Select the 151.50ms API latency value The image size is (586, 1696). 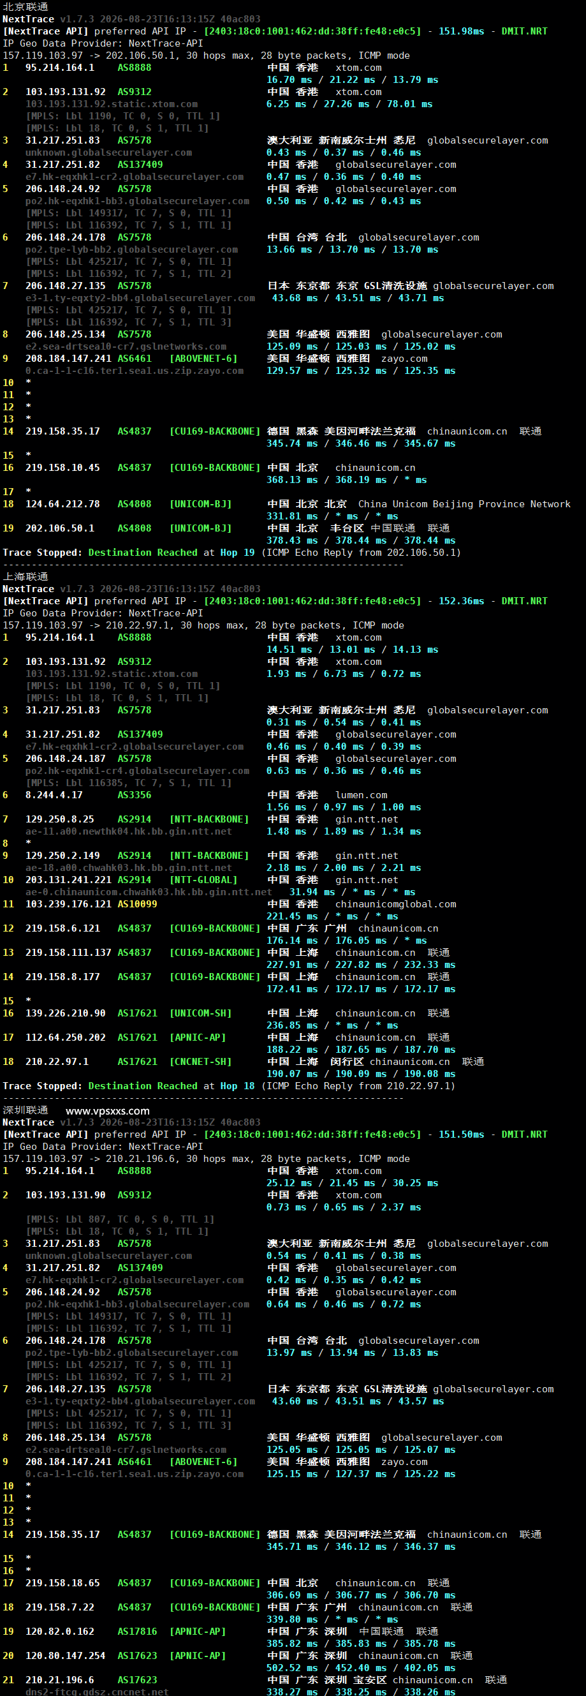(x=461, y=1134)
